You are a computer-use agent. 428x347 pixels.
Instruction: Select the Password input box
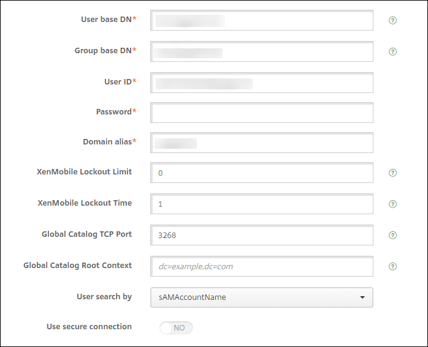(261, 113)
